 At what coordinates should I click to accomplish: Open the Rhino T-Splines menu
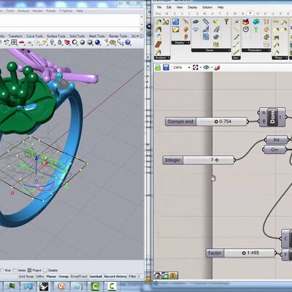[66, 11]
